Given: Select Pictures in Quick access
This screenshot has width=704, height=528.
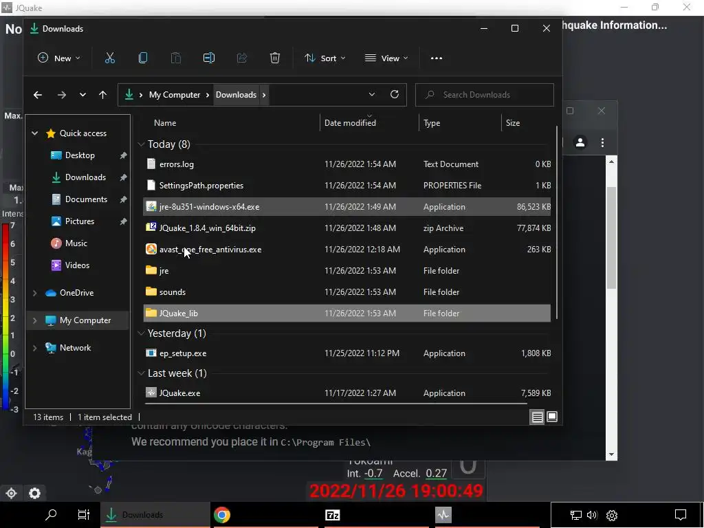Looking at the screenshot, I should [80, 221].
